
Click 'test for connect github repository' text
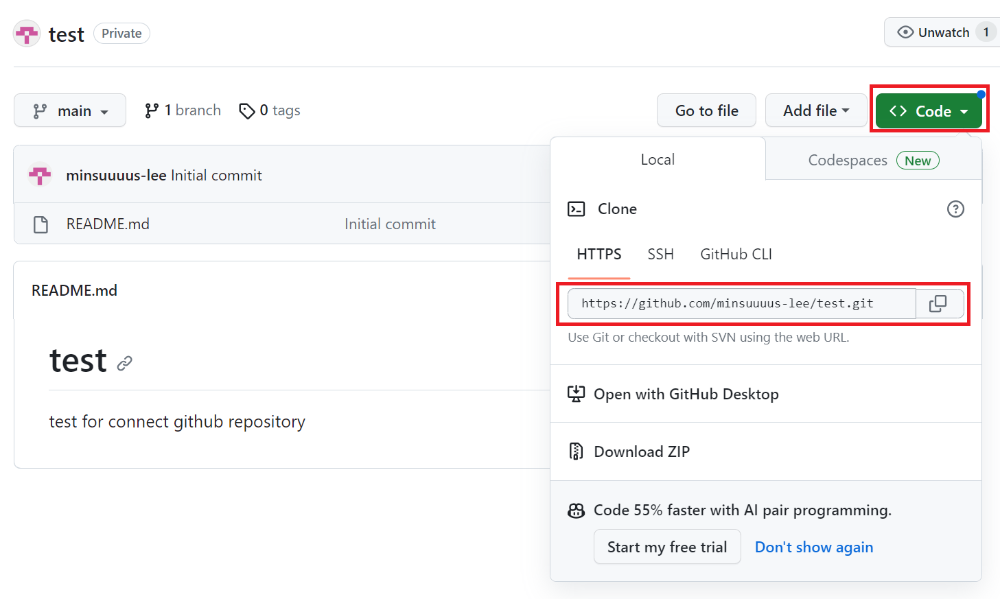point(177,421)
